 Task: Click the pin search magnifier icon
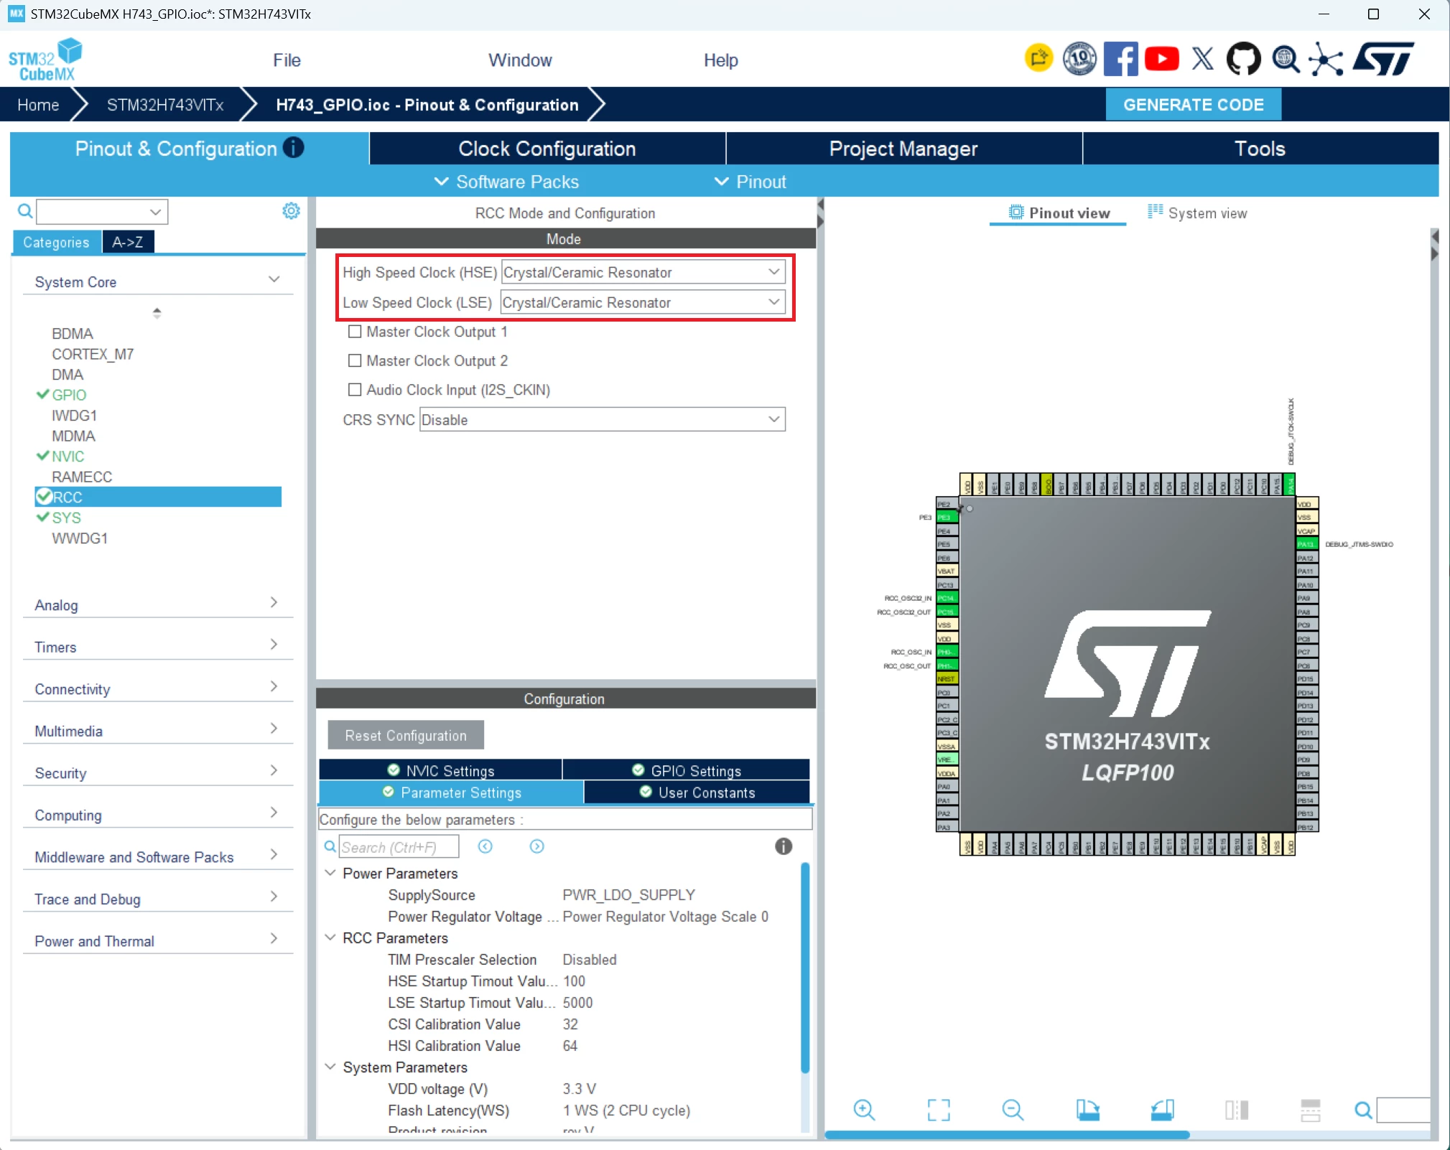click(1363, 1111)
